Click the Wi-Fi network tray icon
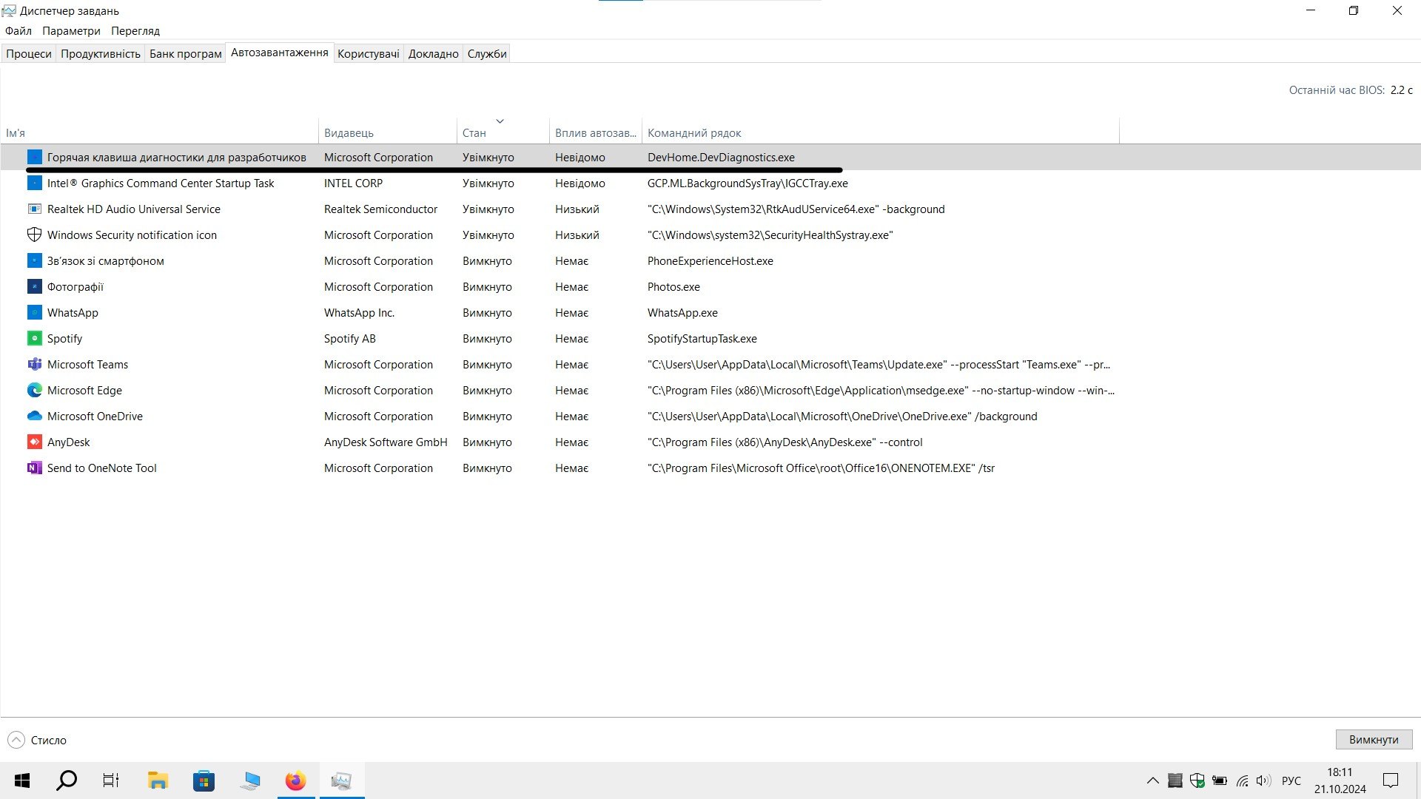Screen dimensions: 1421x799 pos(1242,781)
